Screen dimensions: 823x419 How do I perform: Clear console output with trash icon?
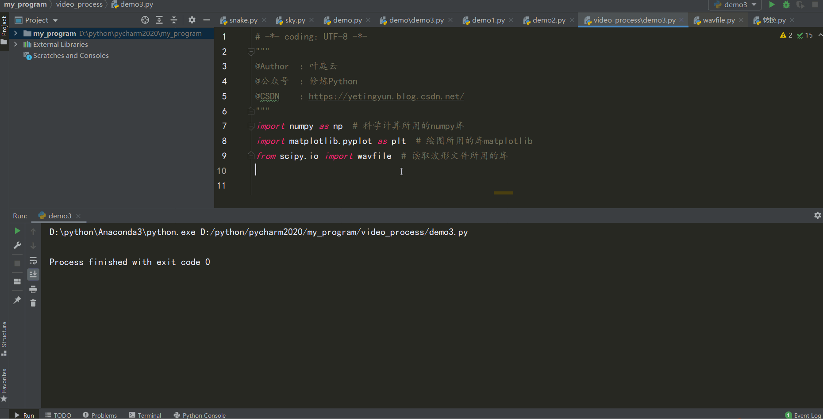[33, 303]
